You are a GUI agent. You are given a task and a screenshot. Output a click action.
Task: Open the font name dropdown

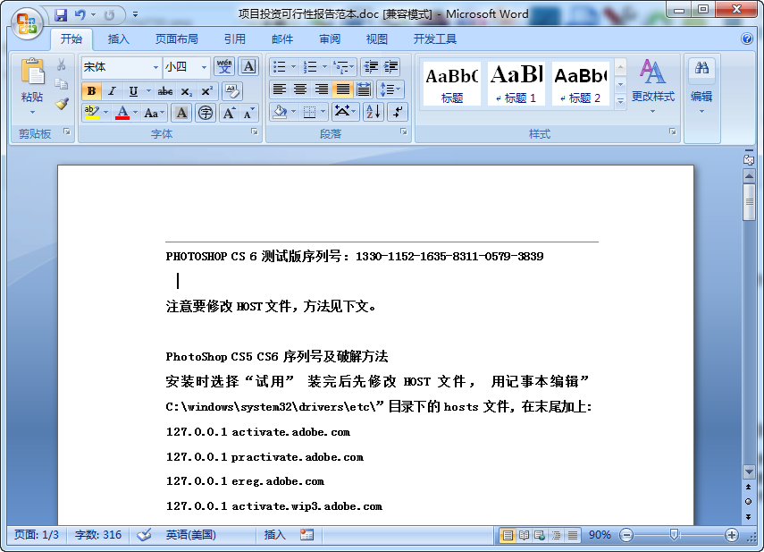click(x=155, y=67)
